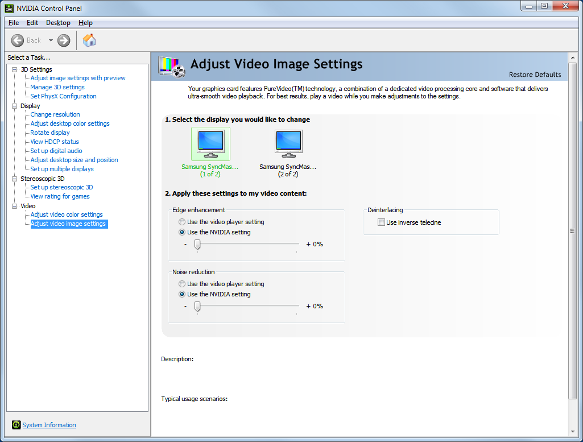Viewport: 583px width, 442px height.
Task: Open the Back history dropdown arrow
Action: click(x=51, y=40)
